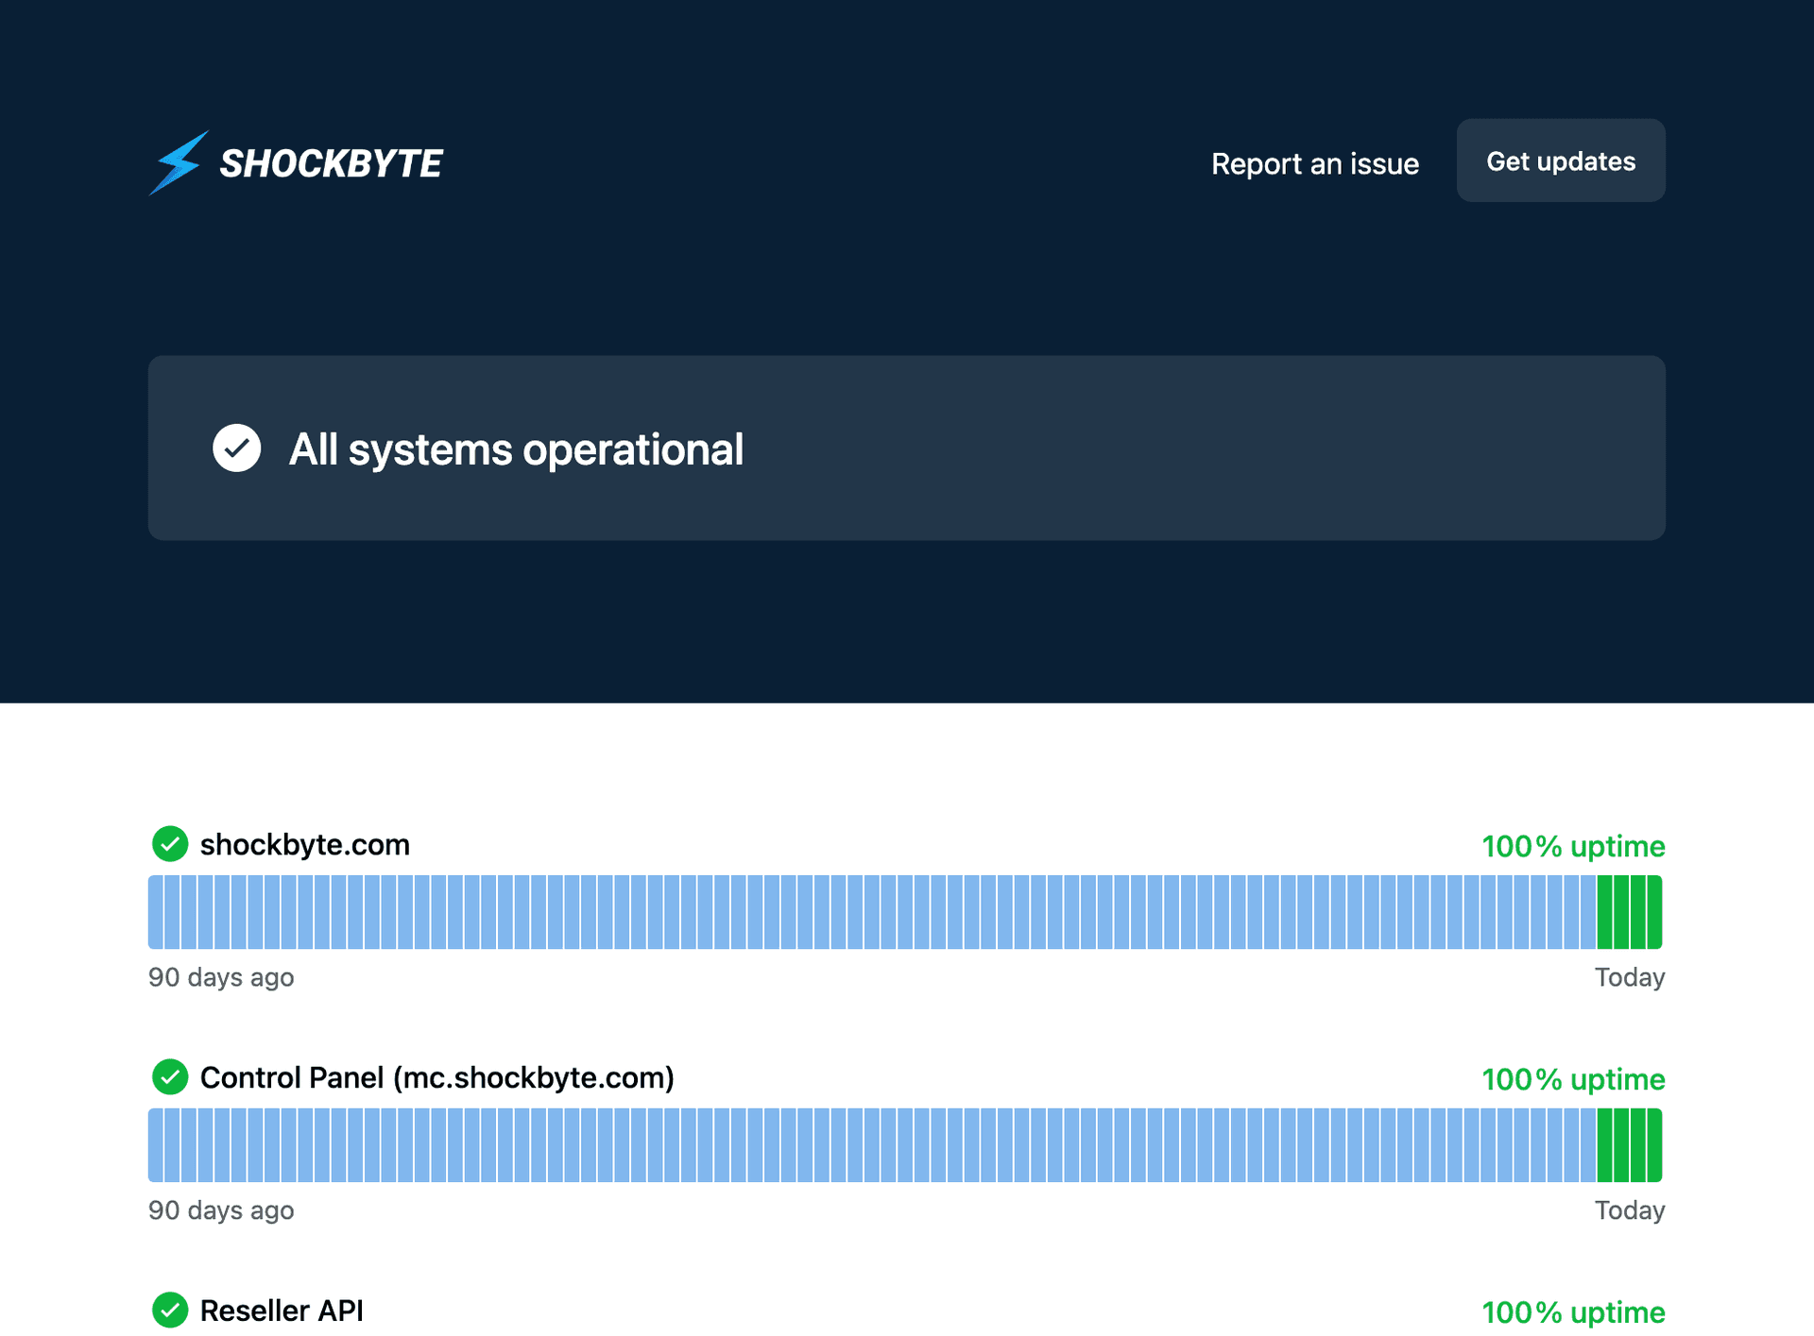1814x1336 pixels.
Task: Click the Get updates button
Action: coord(1561,161)
